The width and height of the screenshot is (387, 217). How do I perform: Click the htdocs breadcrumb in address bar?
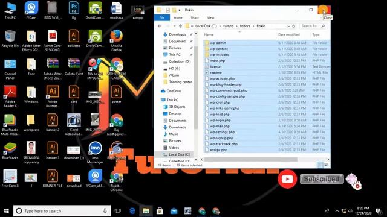[245, 26]
